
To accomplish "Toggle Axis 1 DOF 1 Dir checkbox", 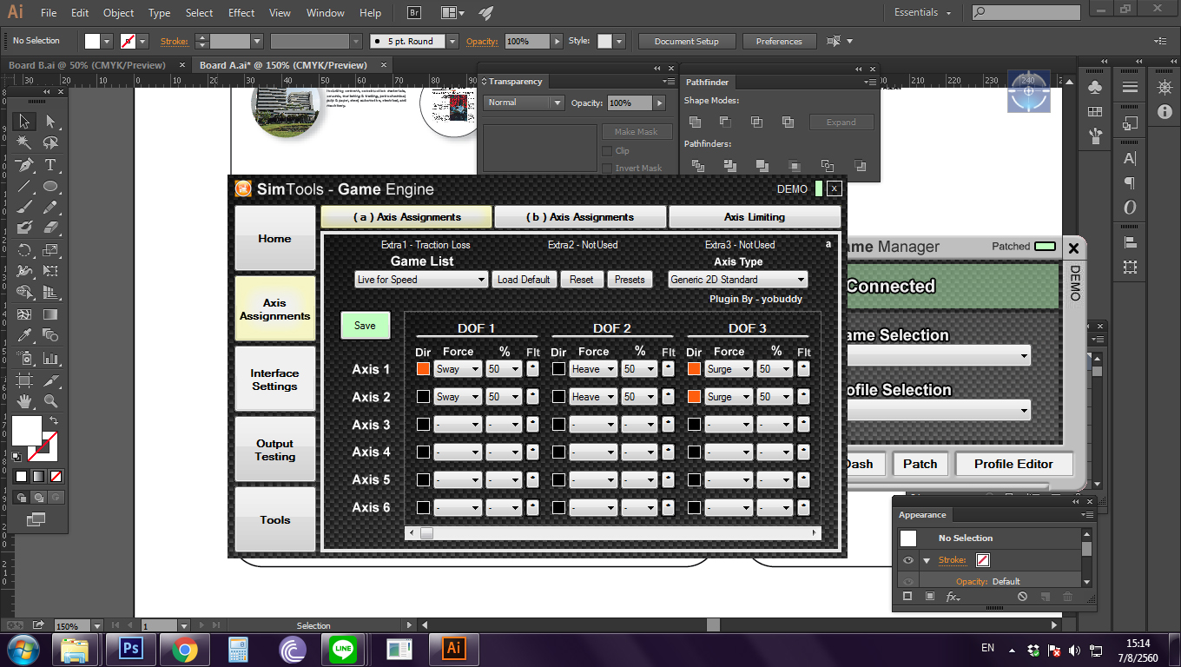I will pyautogui.click(x=423, y=369).
